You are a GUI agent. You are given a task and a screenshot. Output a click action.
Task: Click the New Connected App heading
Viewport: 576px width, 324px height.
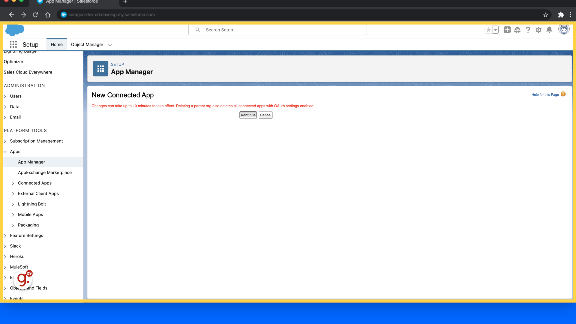[x=123, y=95]
